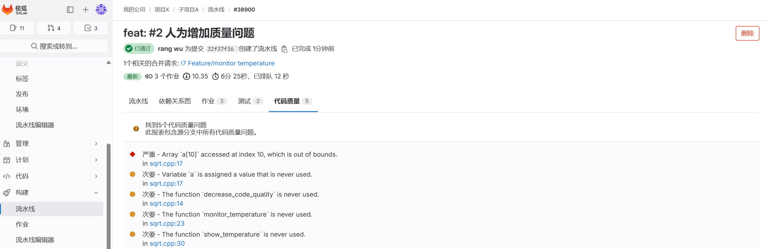
Task: Open merge request !7 Feature/monitor temperature
Action: tap(227, 63)
